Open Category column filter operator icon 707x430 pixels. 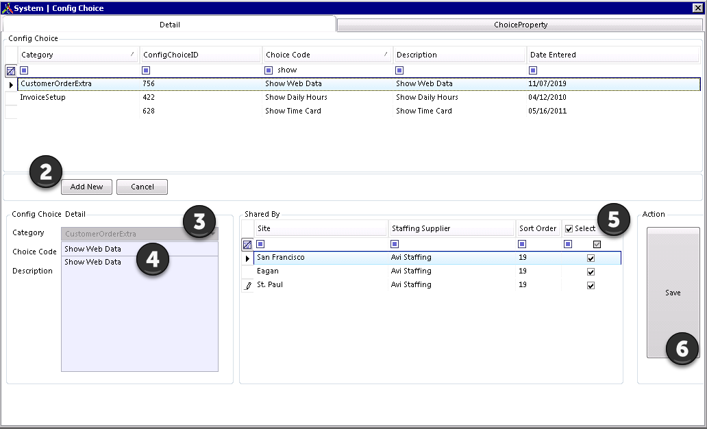[25, 70]
